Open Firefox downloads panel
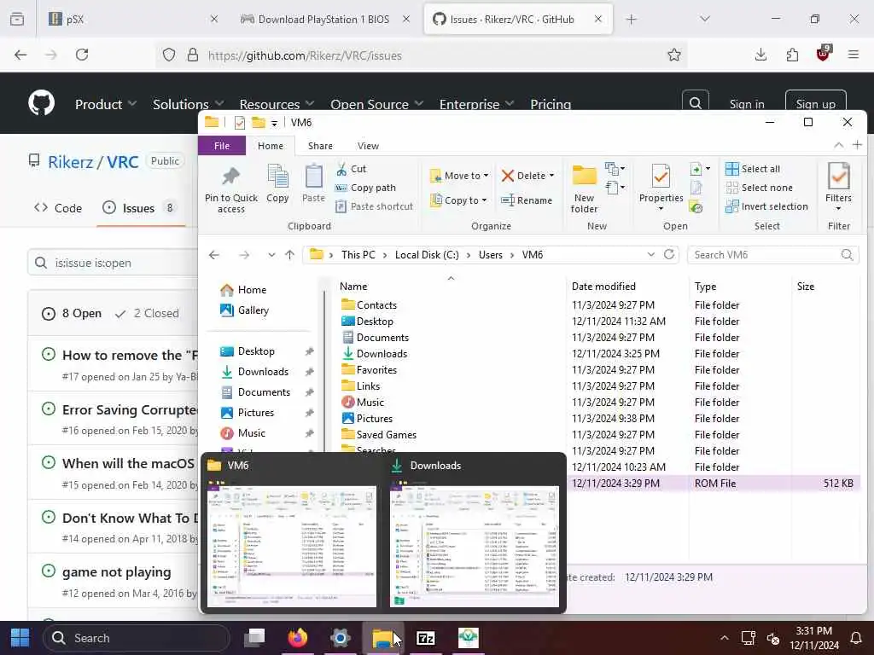 click(x=760, y=55)
